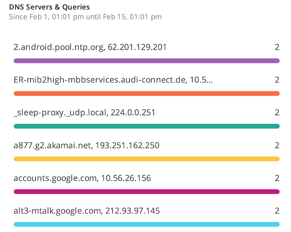Image resolution: width=291 pixels, height=232 pixels.
Task: Click the count beside alt3-mtalk.google.com
Action: (277, 211)
